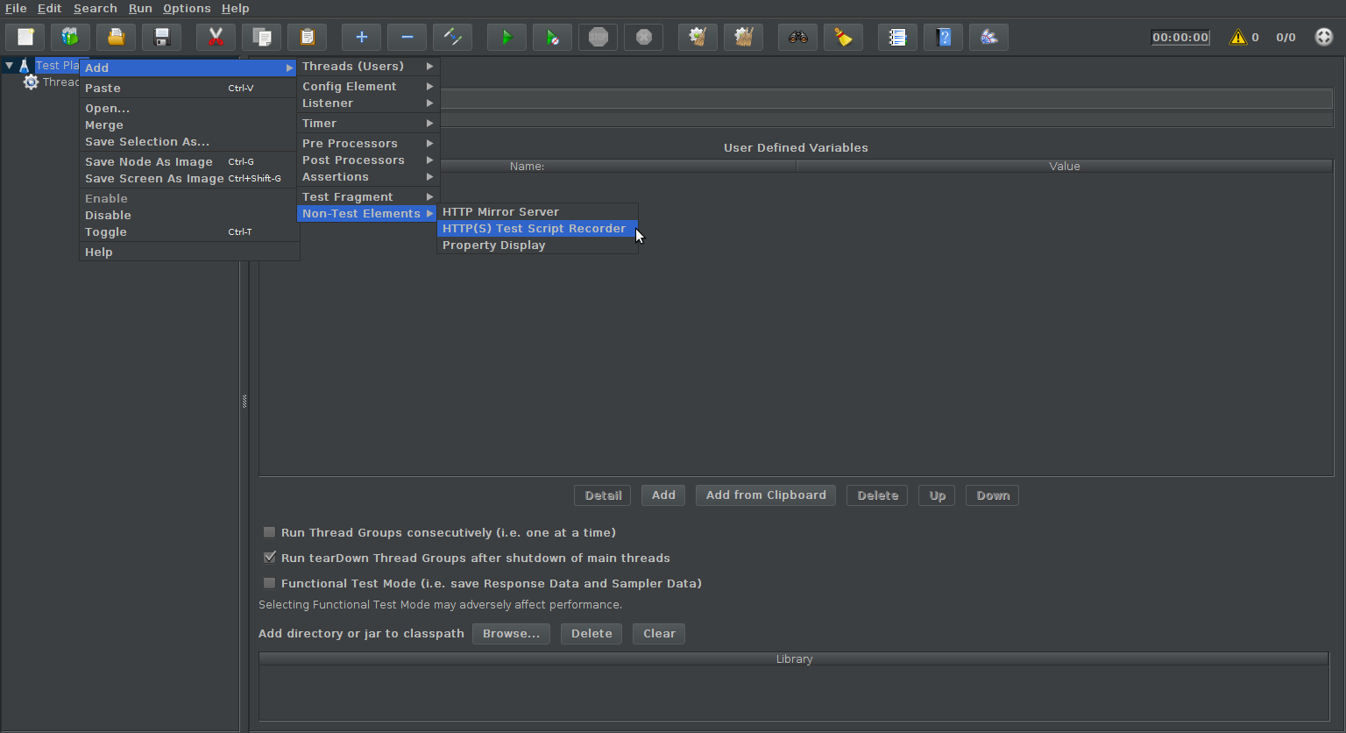Open the Function Helper list icon

[897, 37]
